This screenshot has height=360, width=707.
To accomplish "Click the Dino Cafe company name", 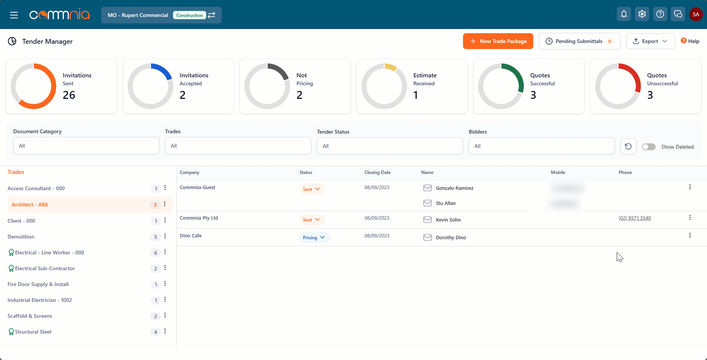I will (x=191, y=235).
